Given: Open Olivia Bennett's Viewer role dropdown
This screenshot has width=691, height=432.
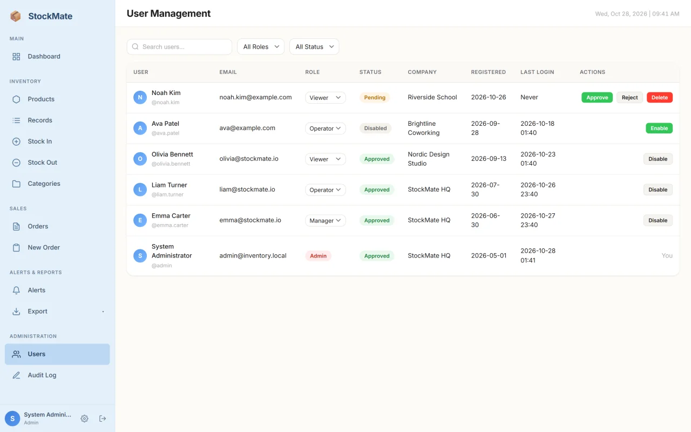Looking at the screenshot, I should point(326,159).
